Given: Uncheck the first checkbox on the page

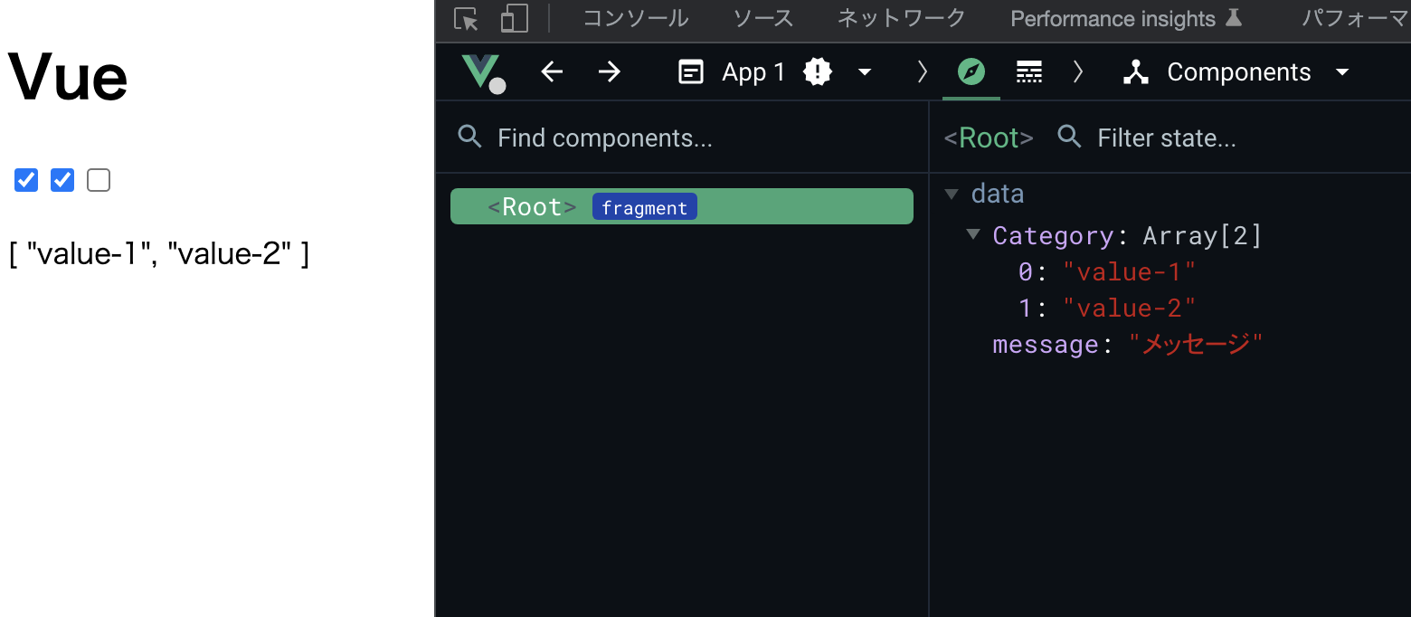Looking at the screenshot, I should (26, 180).
